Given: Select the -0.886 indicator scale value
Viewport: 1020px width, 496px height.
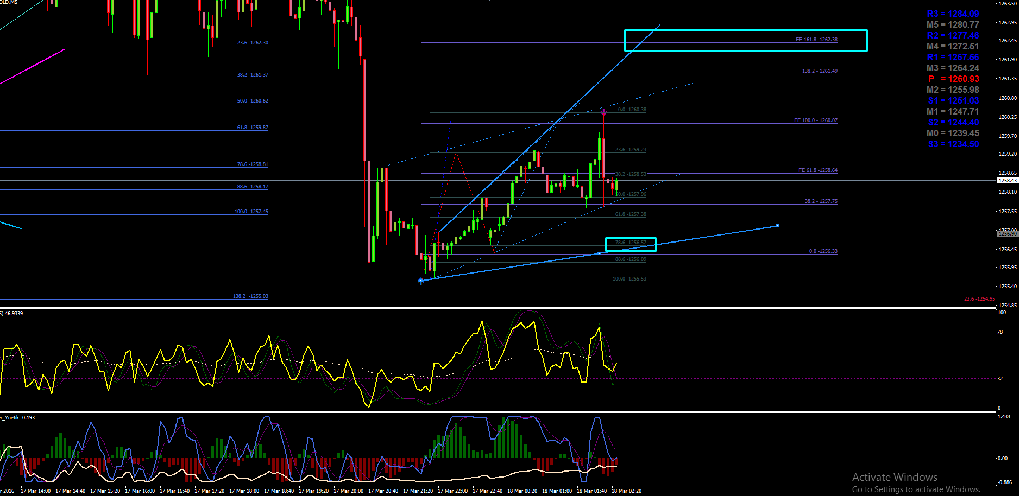Looking at the screenshot, I should tap(1005, 482).
